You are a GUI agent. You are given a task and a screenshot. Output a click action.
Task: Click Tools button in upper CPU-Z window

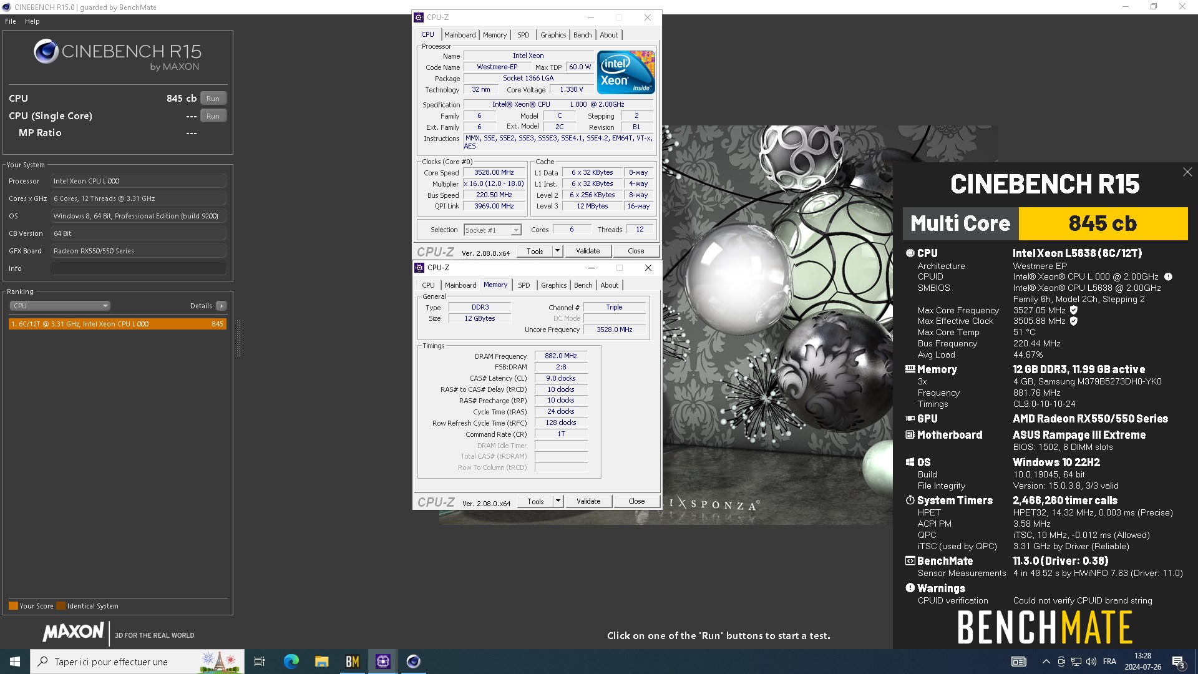click(x=535, y=251)
